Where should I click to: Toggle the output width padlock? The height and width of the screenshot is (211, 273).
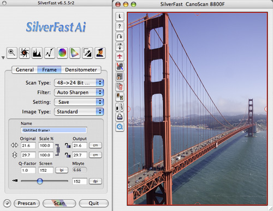click(68, 145)
